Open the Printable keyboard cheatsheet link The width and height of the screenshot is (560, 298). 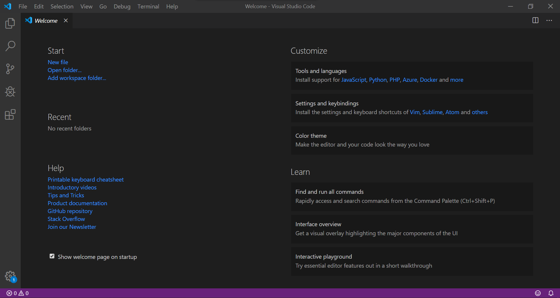[85, 179]
